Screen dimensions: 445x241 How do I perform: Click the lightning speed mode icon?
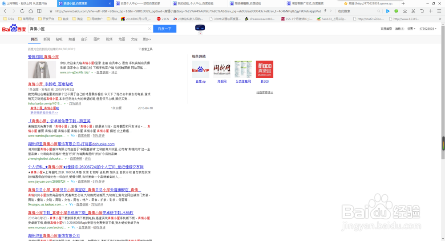[325, 11]
